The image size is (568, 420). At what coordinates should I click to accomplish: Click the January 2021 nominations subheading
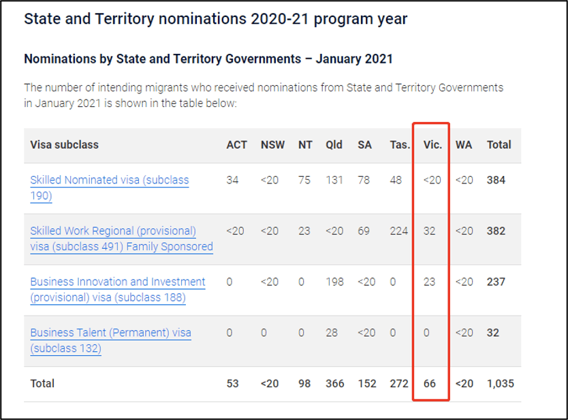208,59
